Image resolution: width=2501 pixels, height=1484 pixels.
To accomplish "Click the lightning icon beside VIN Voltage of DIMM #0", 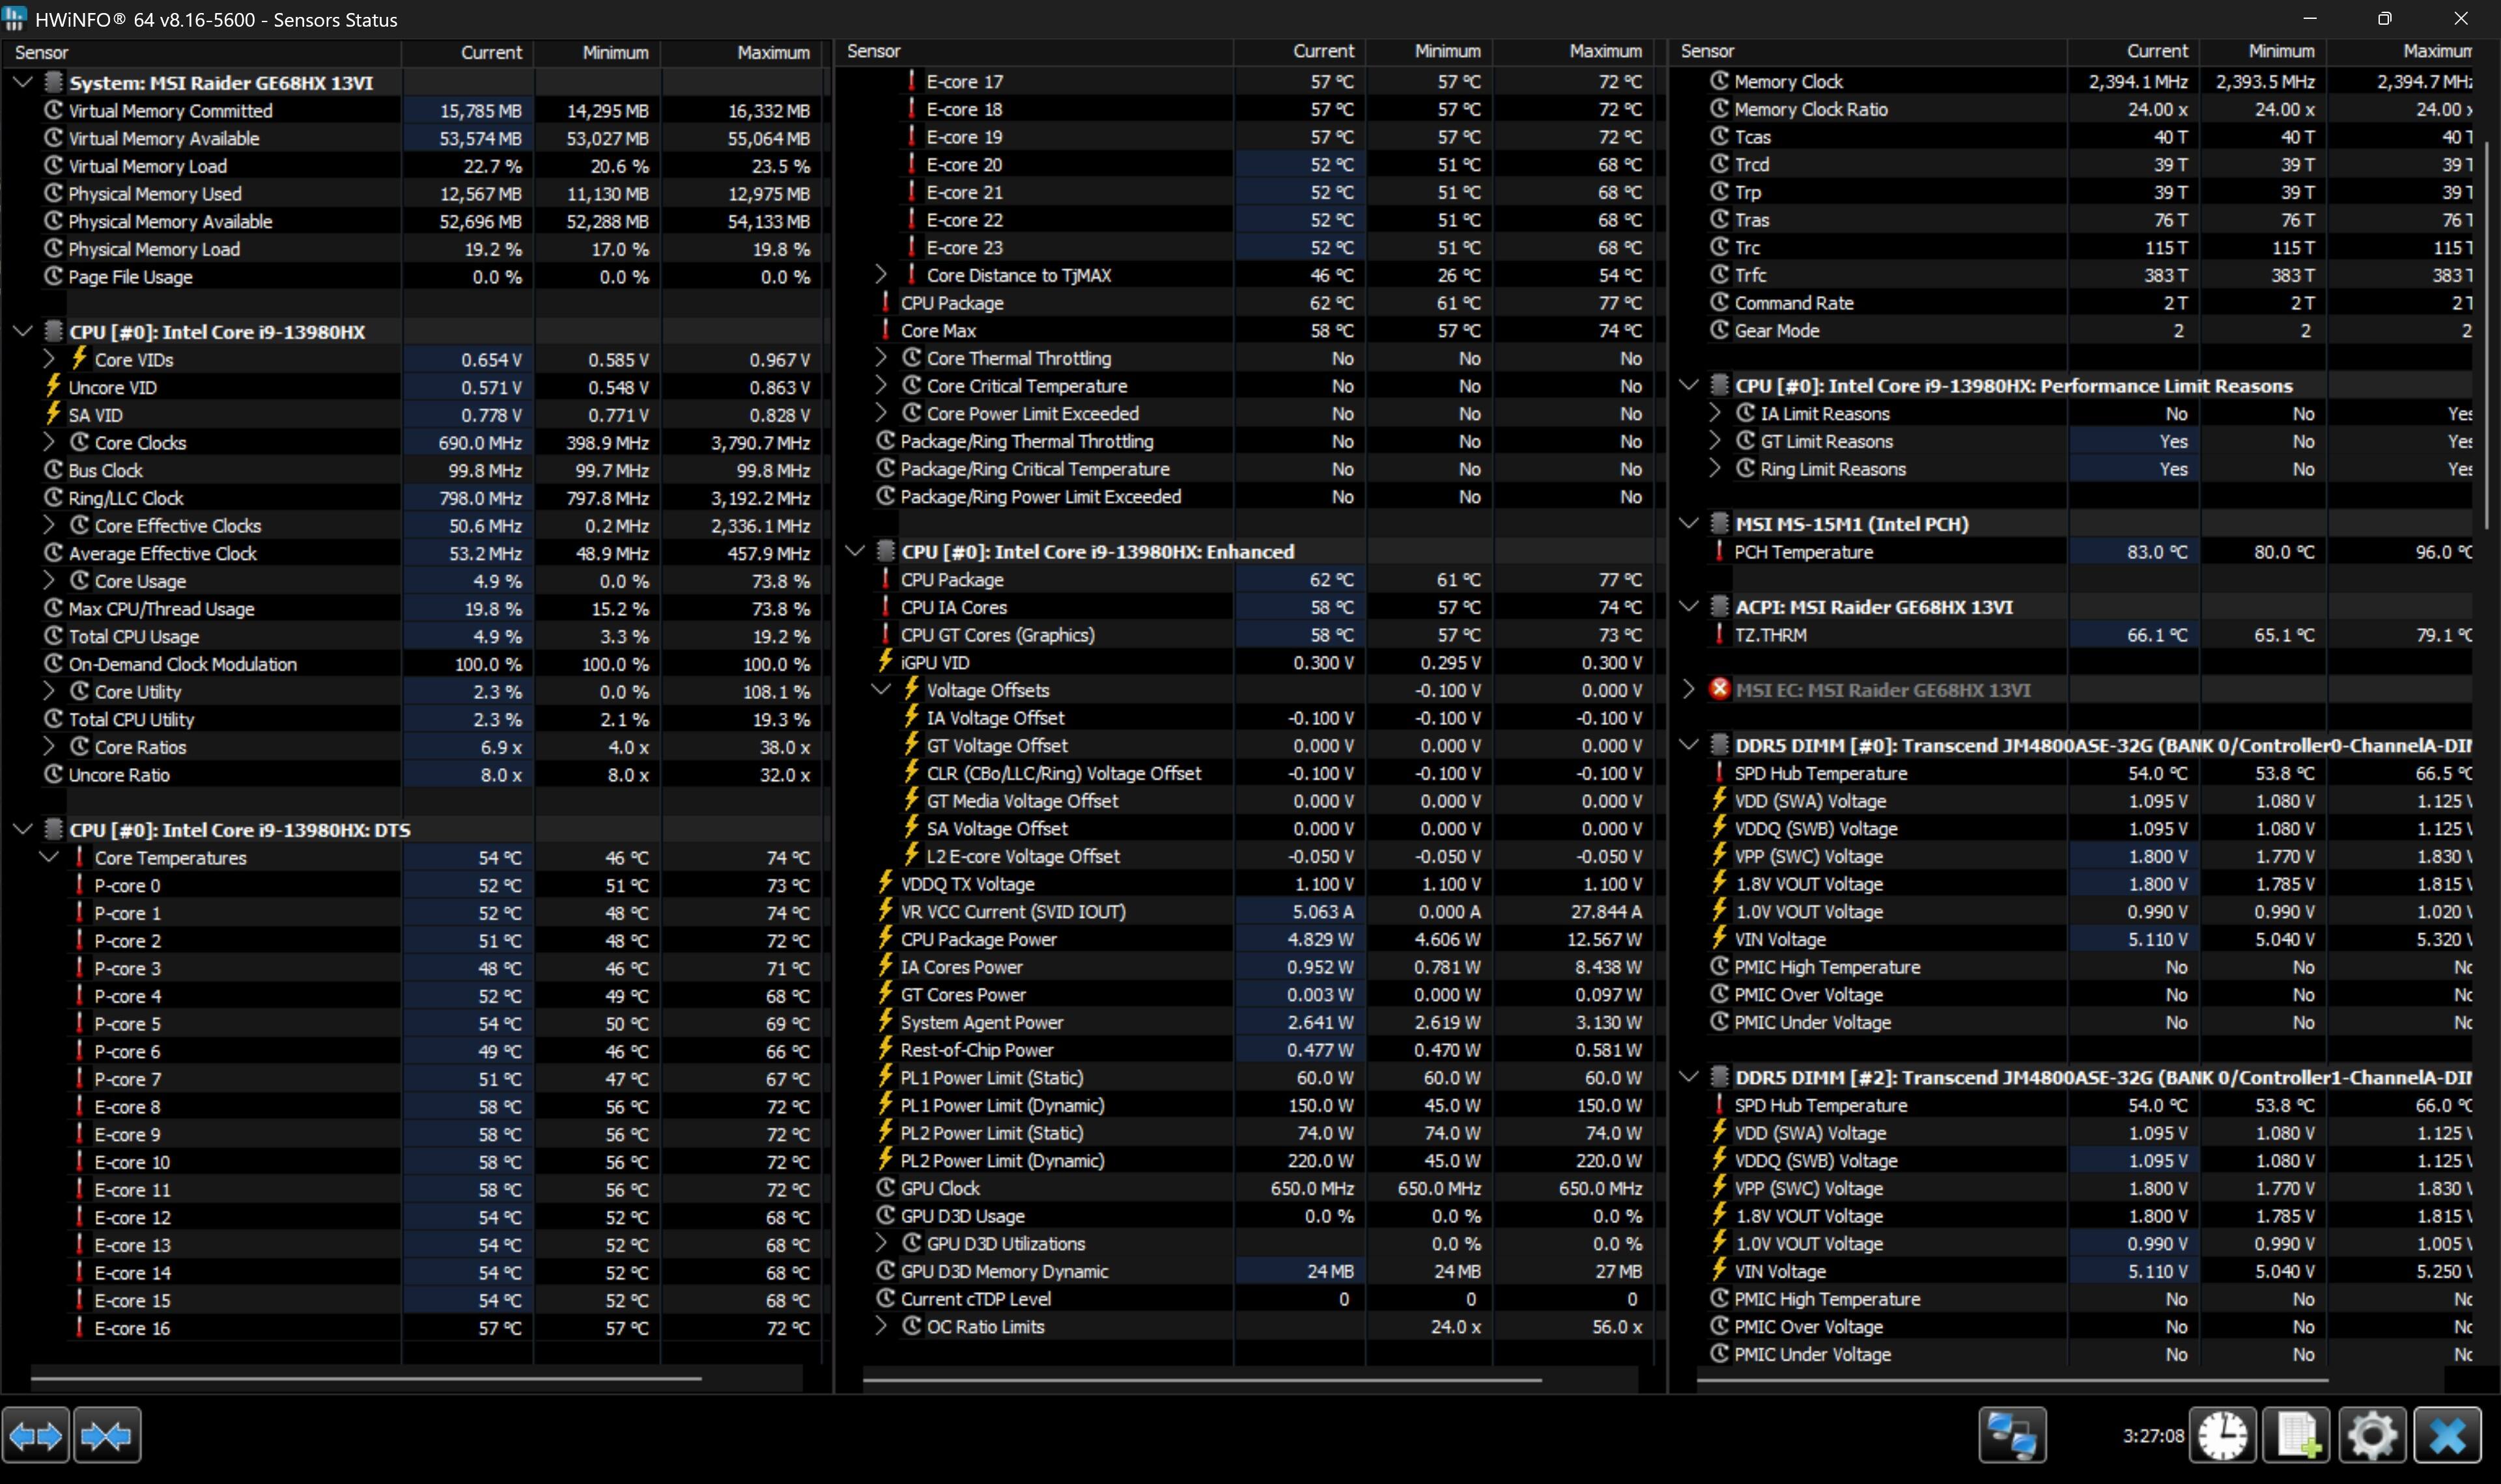I will [1719, 938].
